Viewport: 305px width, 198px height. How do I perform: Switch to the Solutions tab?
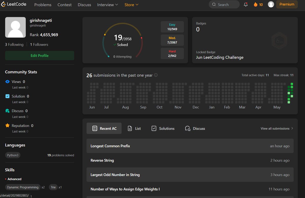pos(163,128)
